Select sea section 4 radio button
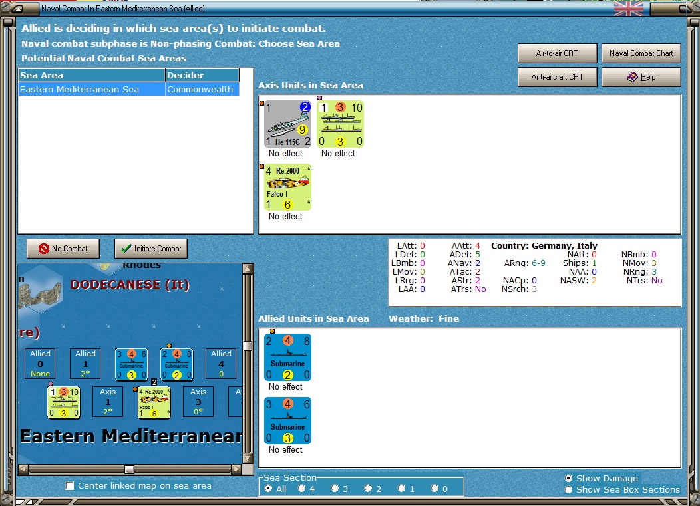Screen dimensions: 700x506 [302, 489]
